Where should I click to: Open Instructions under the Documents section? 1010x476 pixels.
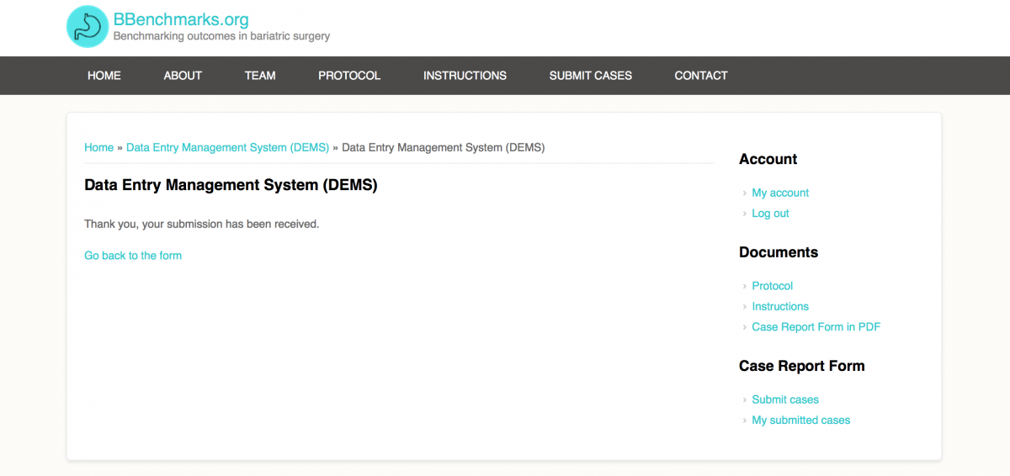779,307
